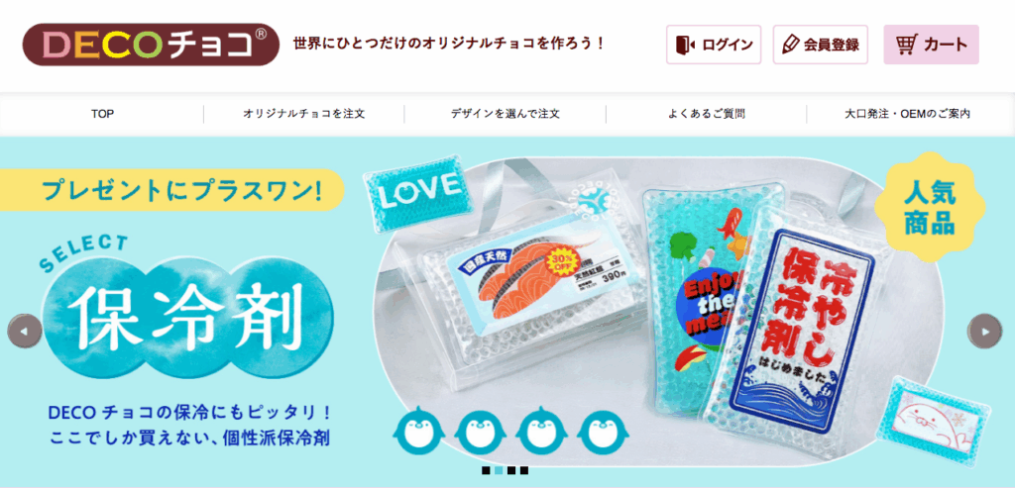The height and width of the screenshot is (488, 1015).
Task: Select the fourth carousel indicator dot
Action: [x=524, y=470]
